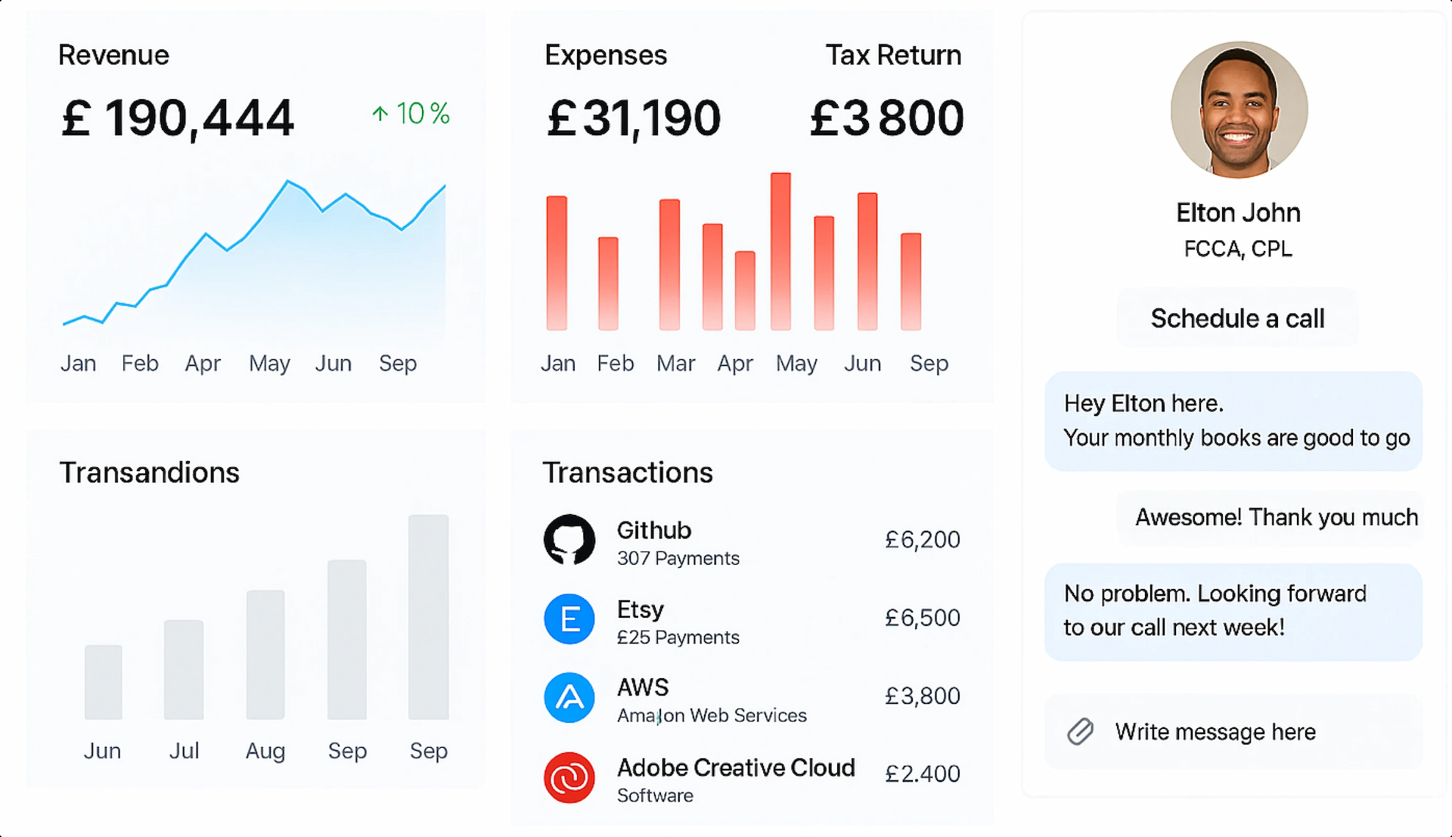This screenshot has width=1452, height=837.
Task: Click the Adobe Creative Cloud red icon
Action: point(569,777)
